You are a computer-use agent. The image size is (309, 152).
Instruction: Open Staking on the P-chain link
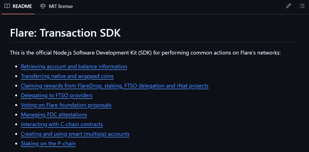(x=48, y=143)
